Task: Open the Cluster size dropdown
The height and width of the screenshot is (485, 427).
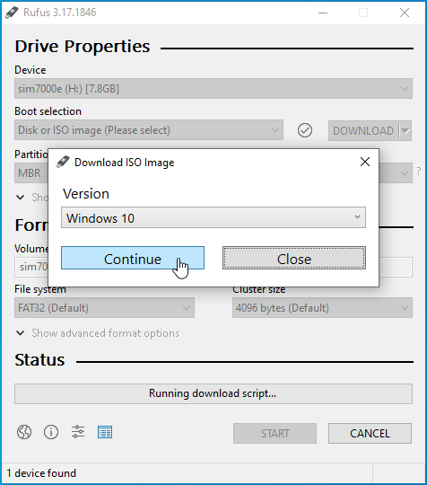Action: [322, 308]
